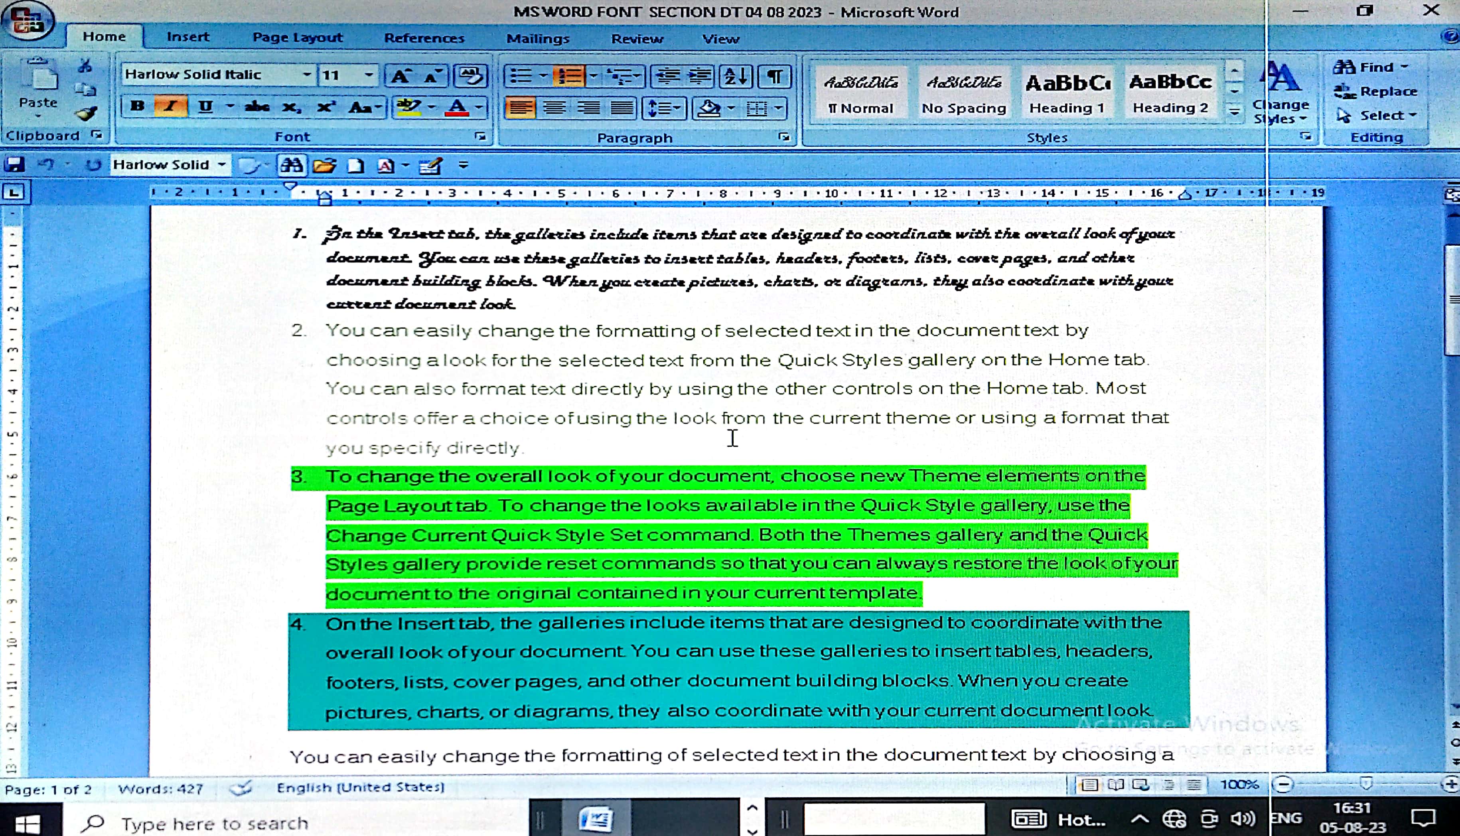The image size is (1460, 836).
Task: Toggle Italic formatting off
Action: [170, 107]
